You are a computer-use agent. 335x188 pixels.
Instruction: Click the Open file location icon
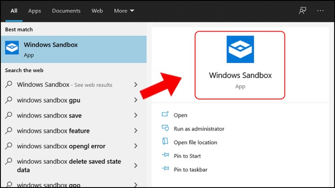[x=165, y=141]
